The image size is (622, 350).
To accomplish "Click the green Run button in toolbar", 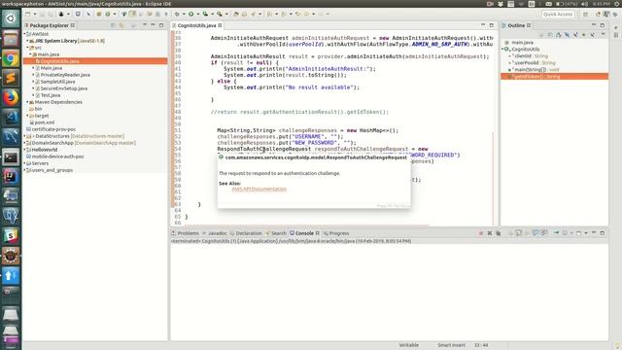I will click(190, 15).
